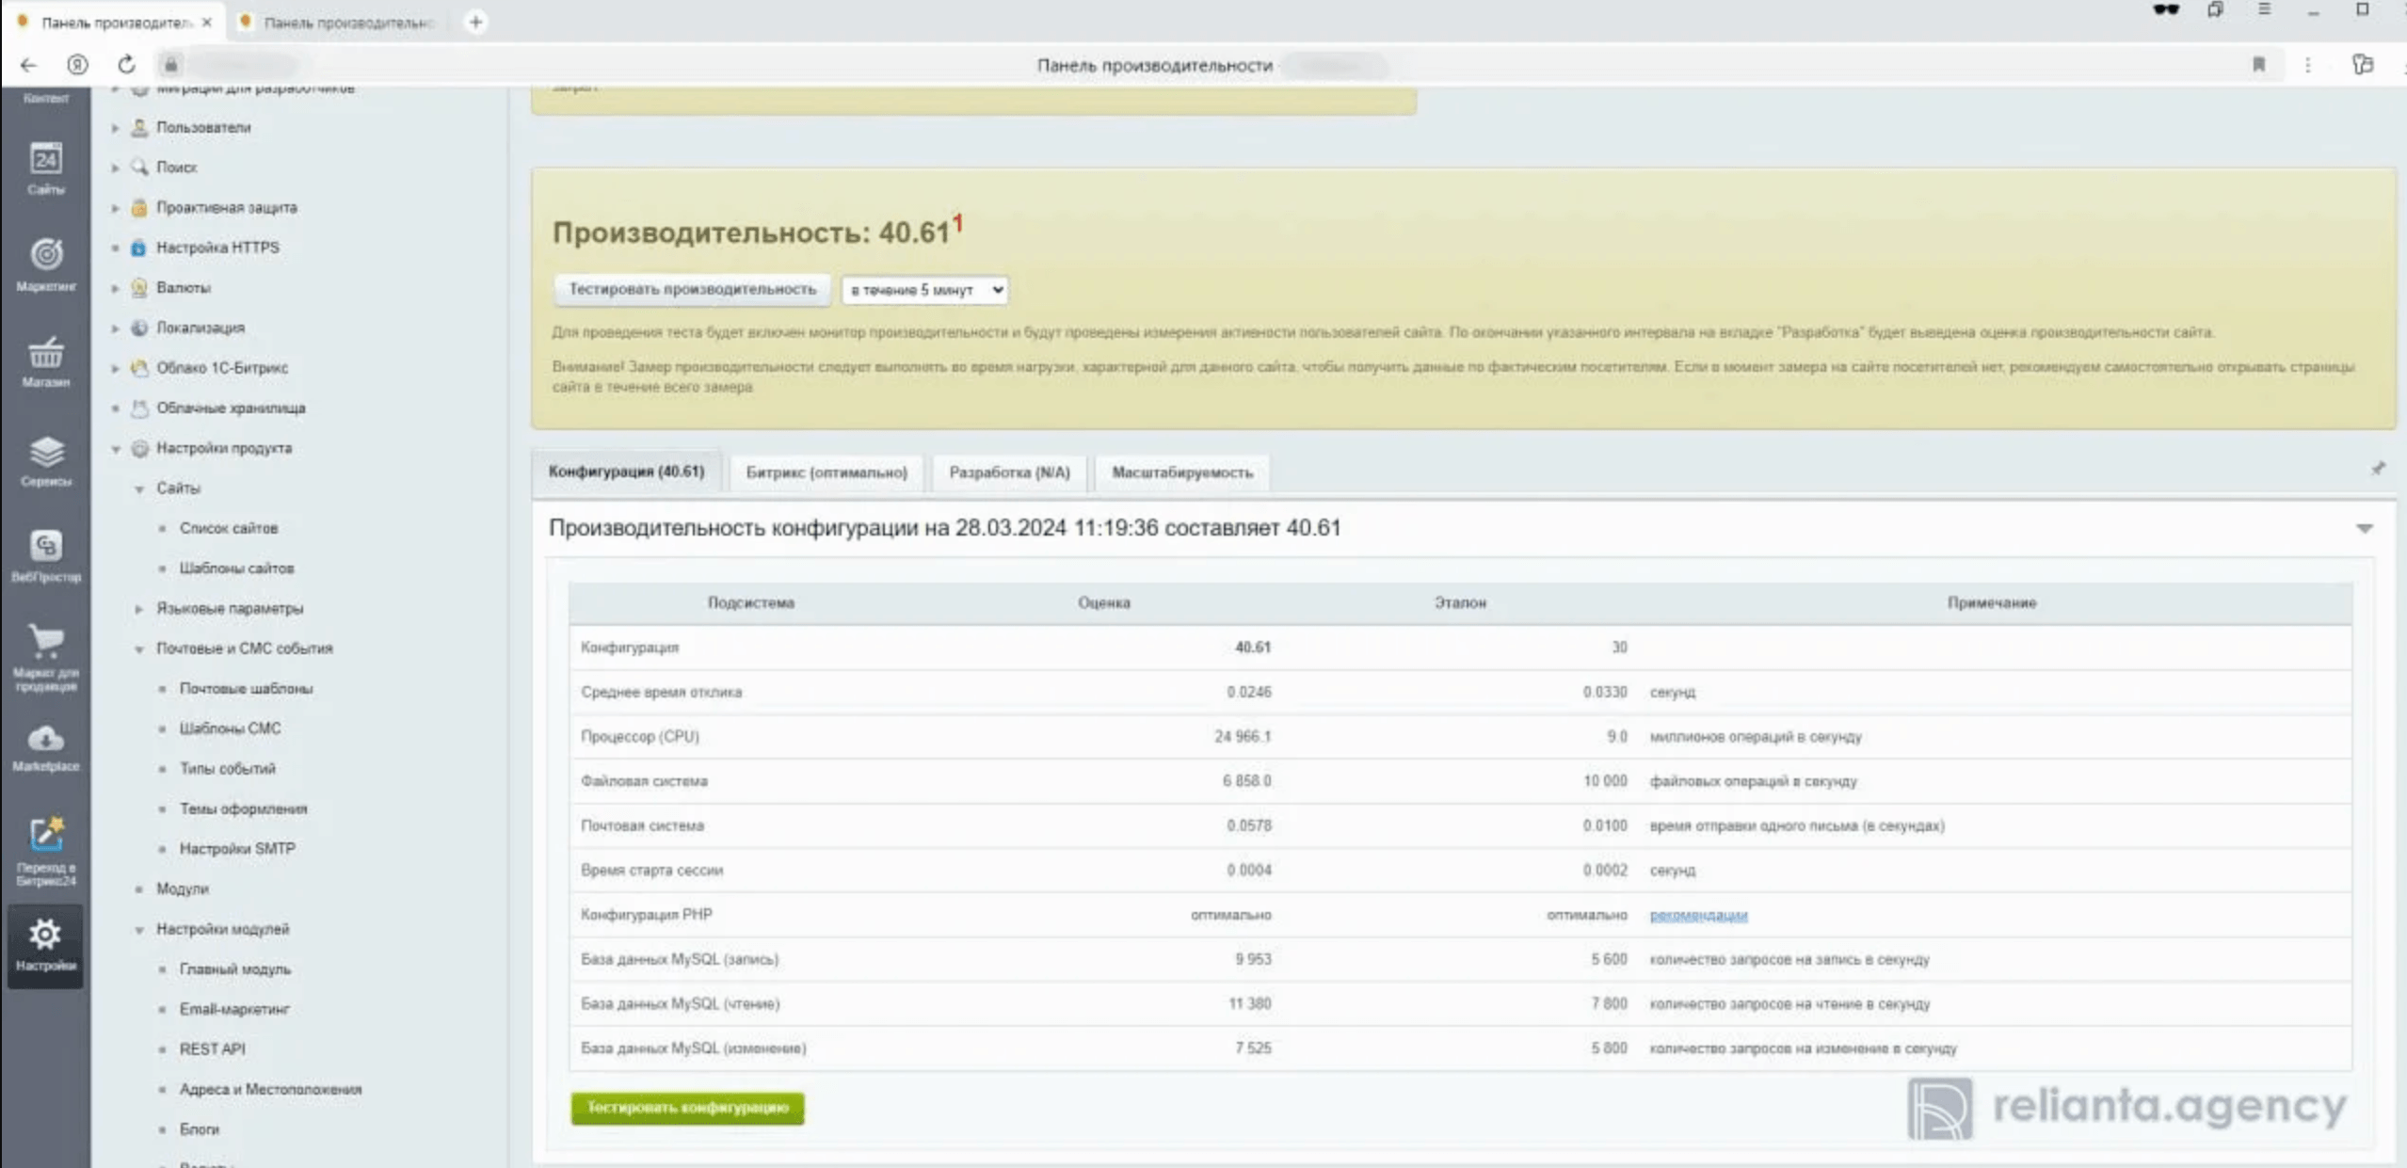Screen dimensions: 2407x1168
Task: Open the Сервисы layers icon
Action: (45, 453)
